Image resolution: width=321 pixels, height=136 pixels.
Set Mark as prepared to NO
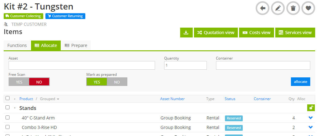[x=117, y=82]
